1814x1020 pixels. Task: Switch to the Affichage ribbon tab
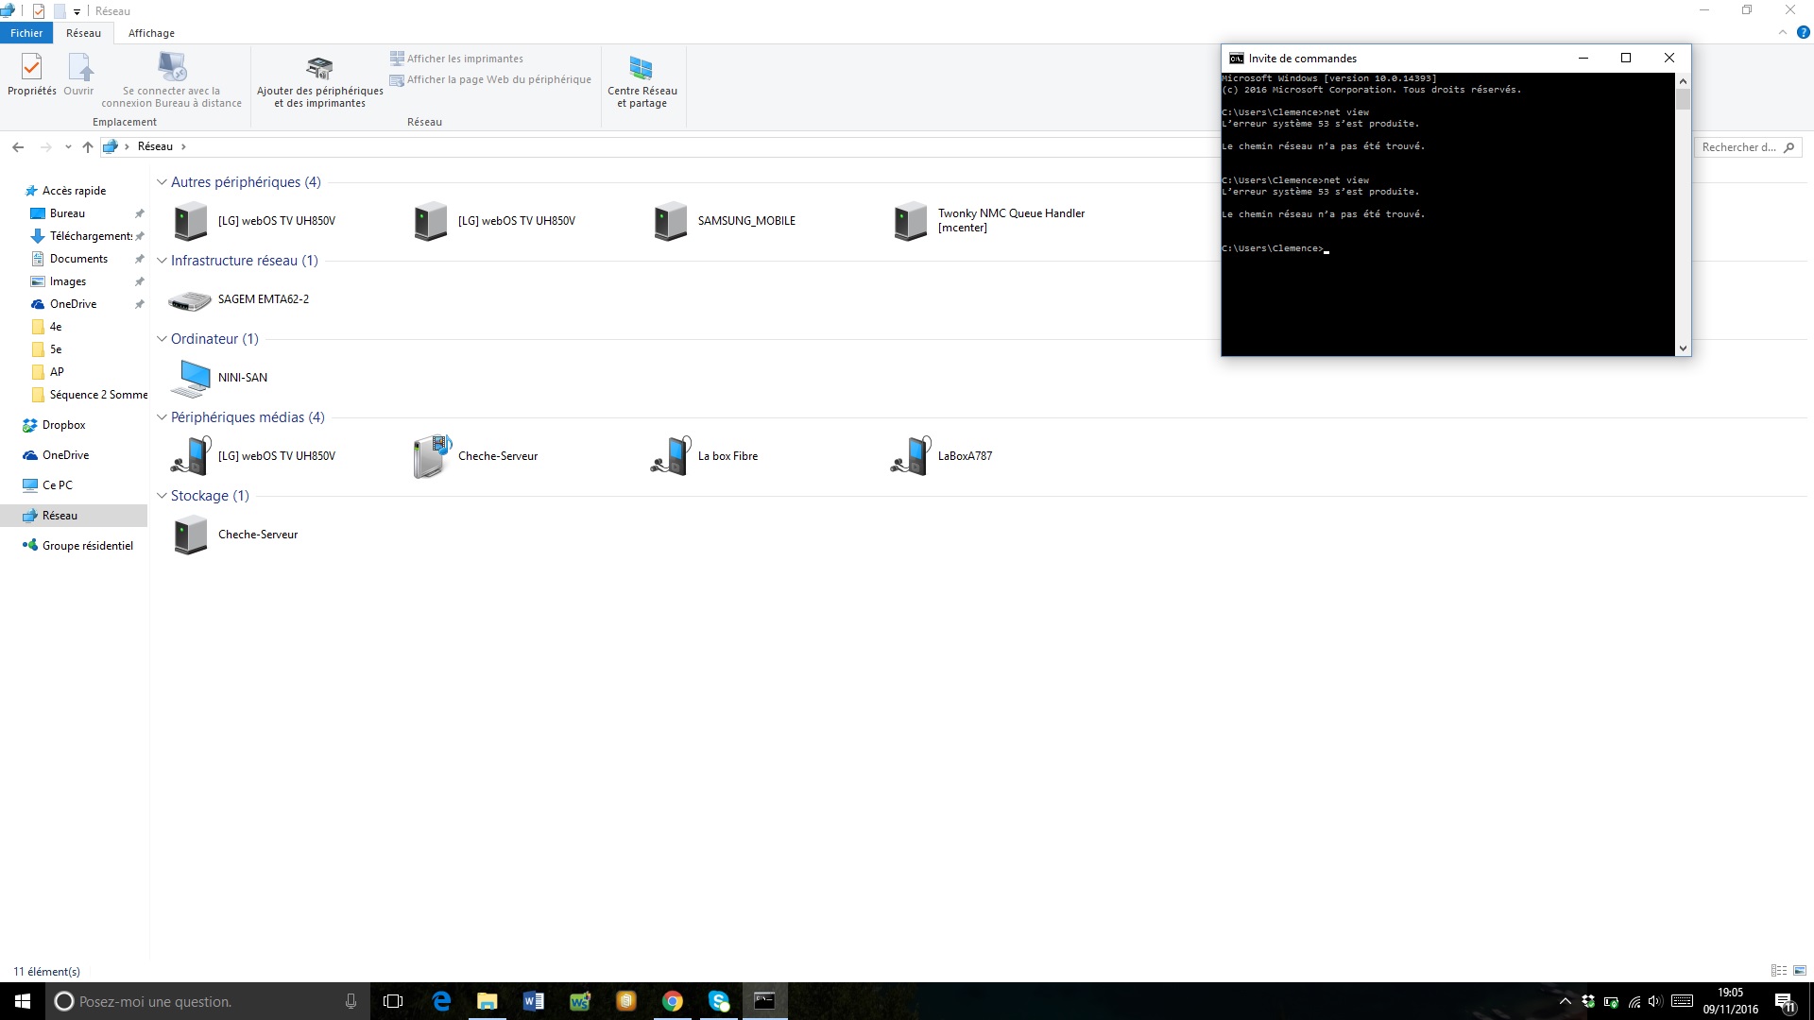click(x=151, y=33)
